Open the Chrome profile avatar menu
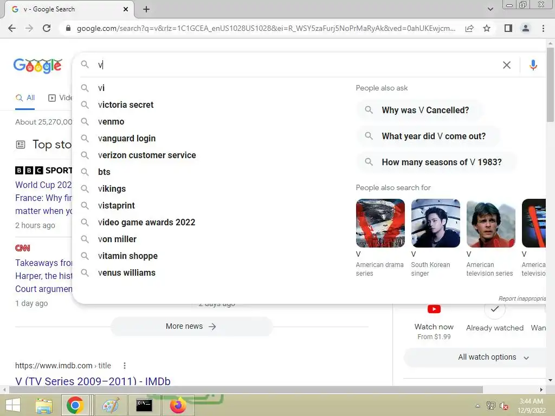This screenshot has height=416, width=555. (x=526, y=28)
